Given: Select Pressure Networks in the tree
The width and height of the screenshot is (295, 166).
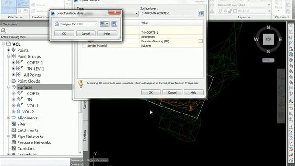Looking at the screenshot, I should pyautogui.click(x=34, y=142).
